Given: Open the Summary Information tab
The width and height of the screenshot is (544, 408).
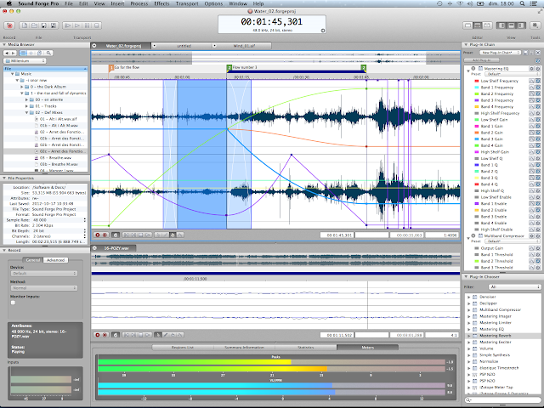Looking at the screenshot, I should [244, 348].
